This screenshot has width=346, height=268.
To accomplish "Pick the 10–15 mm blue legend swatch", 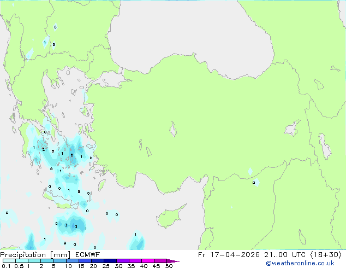I will 73,261.
